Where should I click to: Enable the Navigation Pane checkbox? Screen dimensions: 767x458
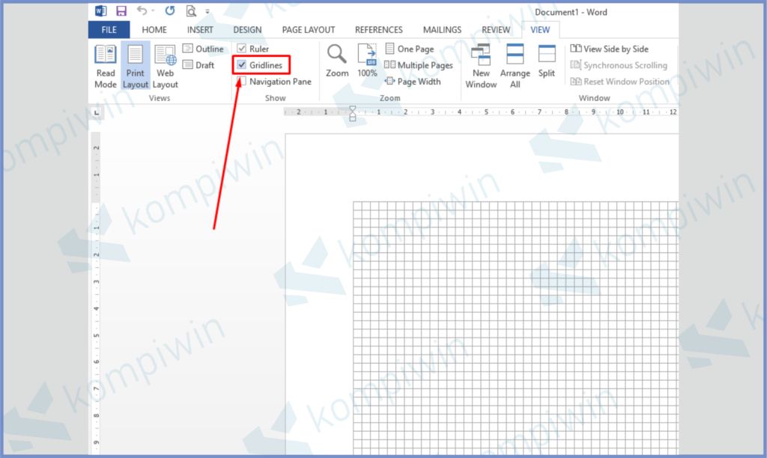click(242, 82)
